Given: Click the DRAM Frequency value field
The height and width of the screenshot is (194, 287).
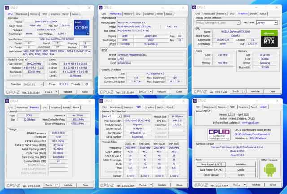Looking at the screenshot, I should (x=58, y=133).
